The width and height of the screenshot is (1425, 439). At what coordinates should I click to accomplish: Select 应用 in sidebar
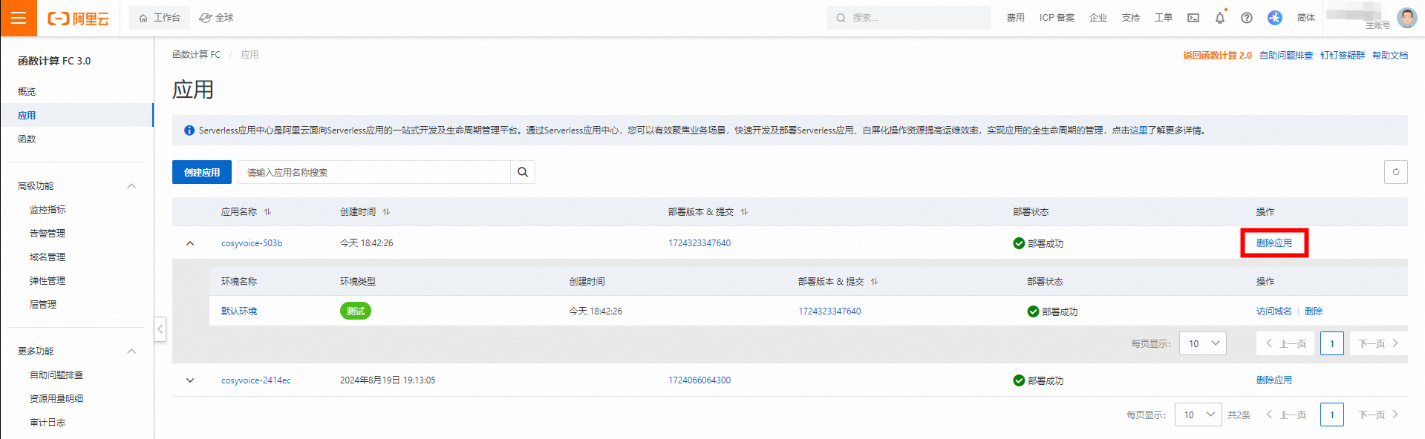click(x=77, y=116)
